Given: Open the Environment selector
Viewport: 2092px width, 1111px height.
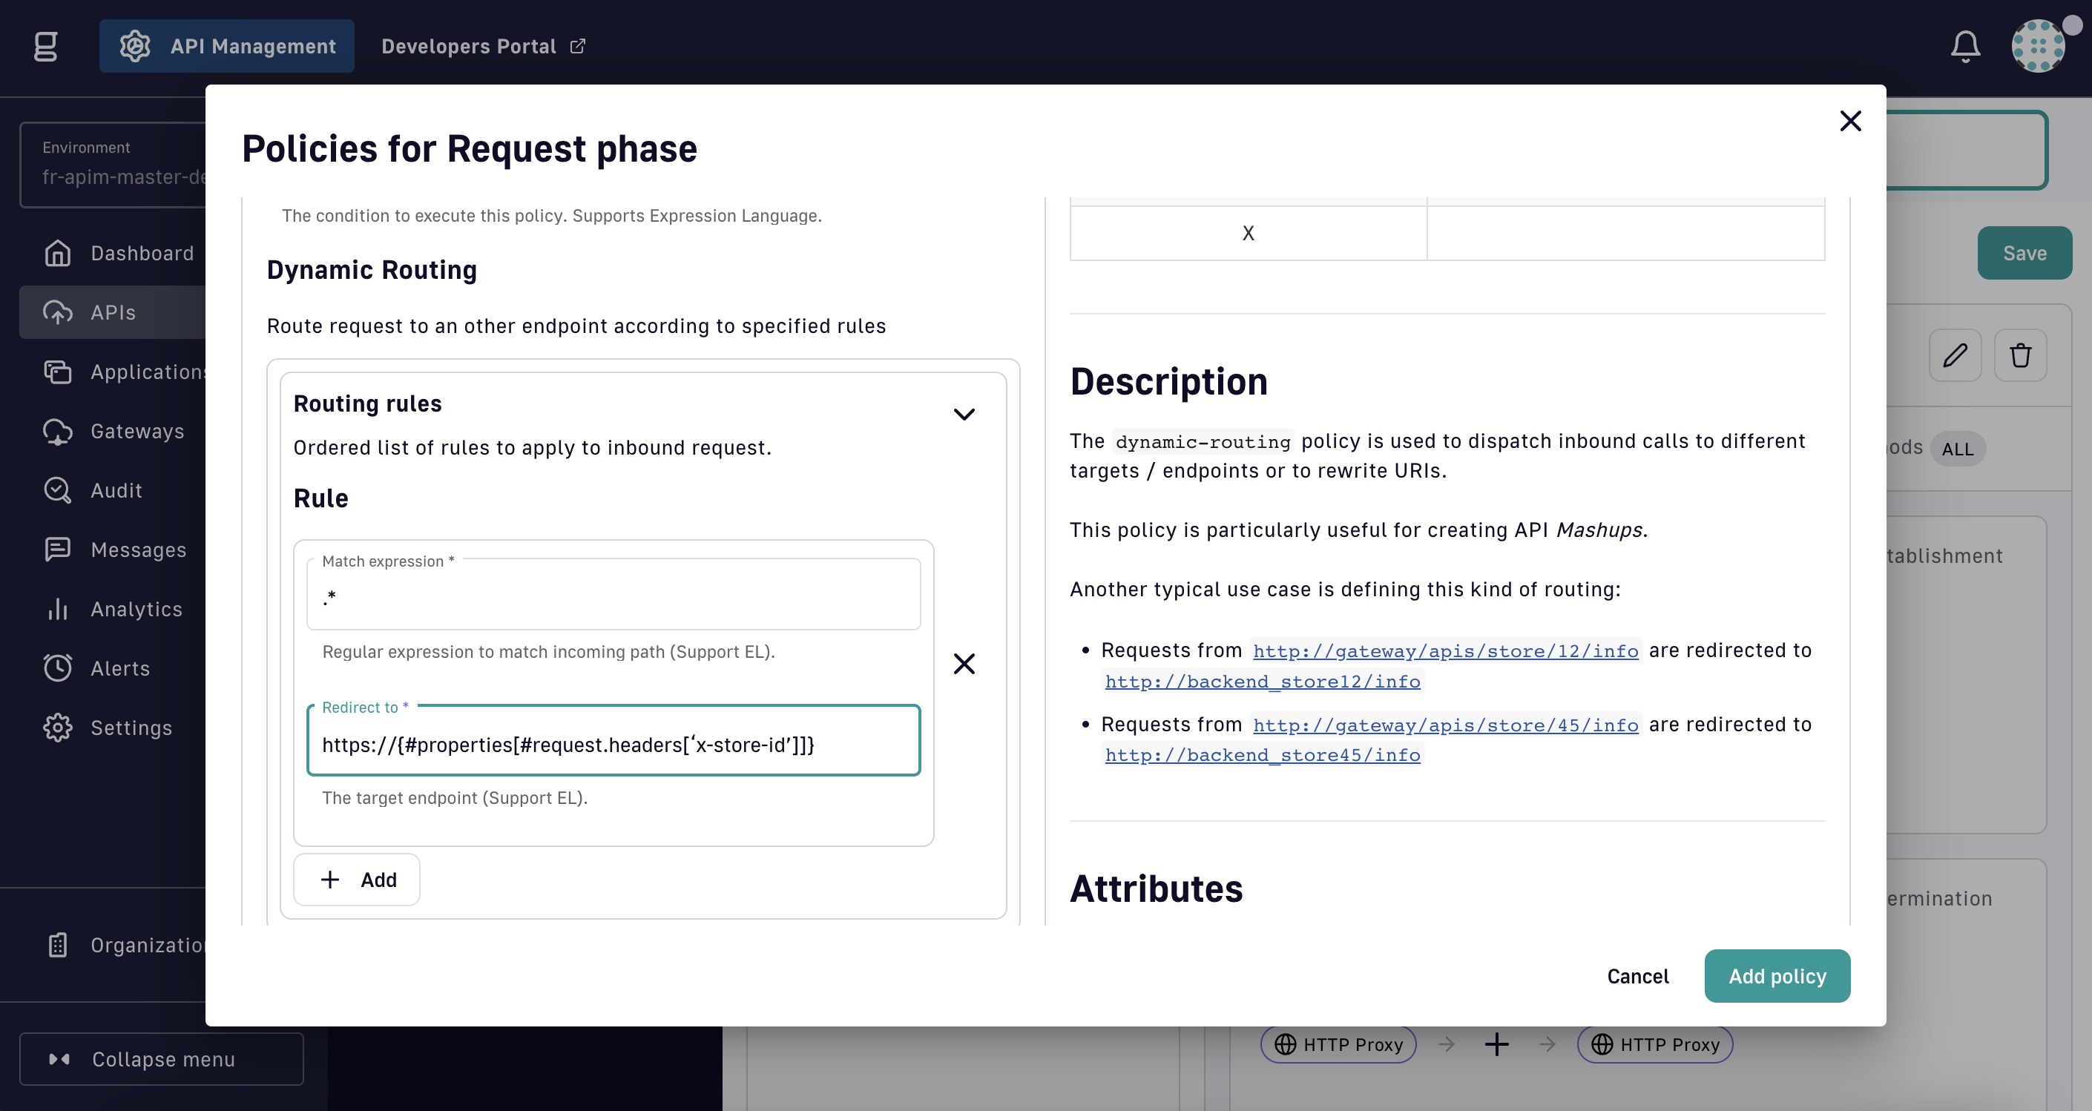Looking at the screenshot, I should coord(114,164).
